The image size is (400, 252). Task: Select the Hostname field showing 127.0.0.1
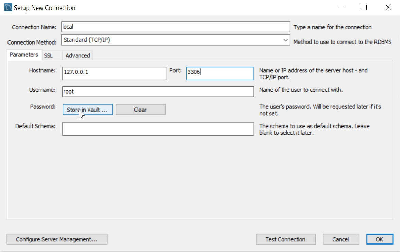[x=114, y=73]
